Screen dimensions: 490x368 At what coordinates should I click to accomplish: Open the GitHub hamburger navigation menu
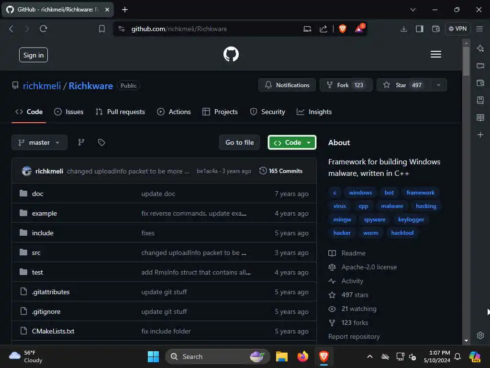click(x=435, y=54)
